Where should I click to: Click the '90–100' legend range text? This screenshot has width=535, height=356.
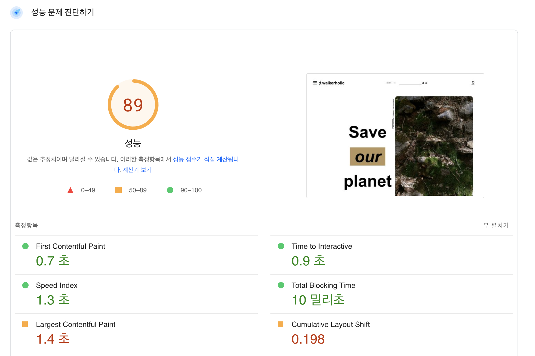click(191, 190)
